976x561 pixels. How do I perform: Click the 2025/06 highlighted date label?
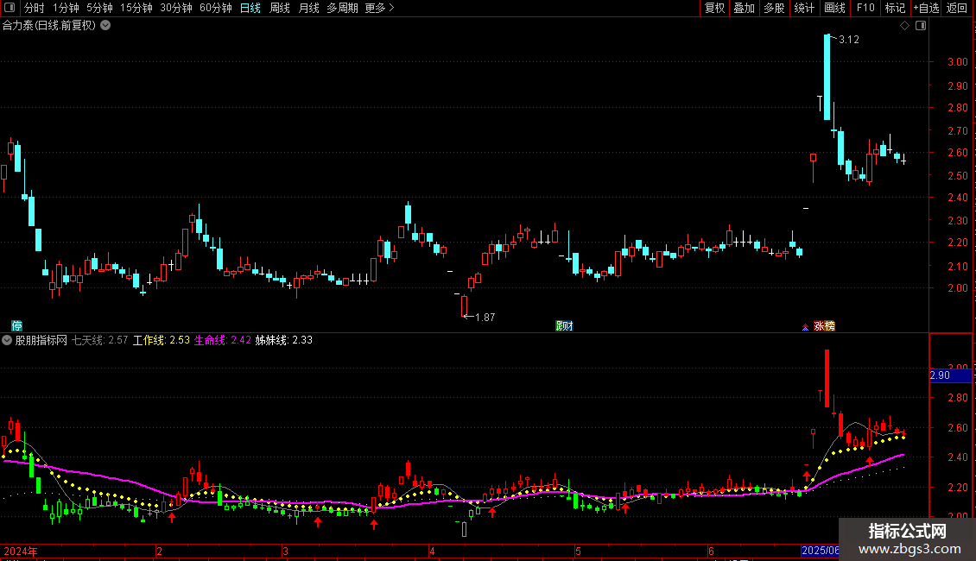click(x=821, y=551)
